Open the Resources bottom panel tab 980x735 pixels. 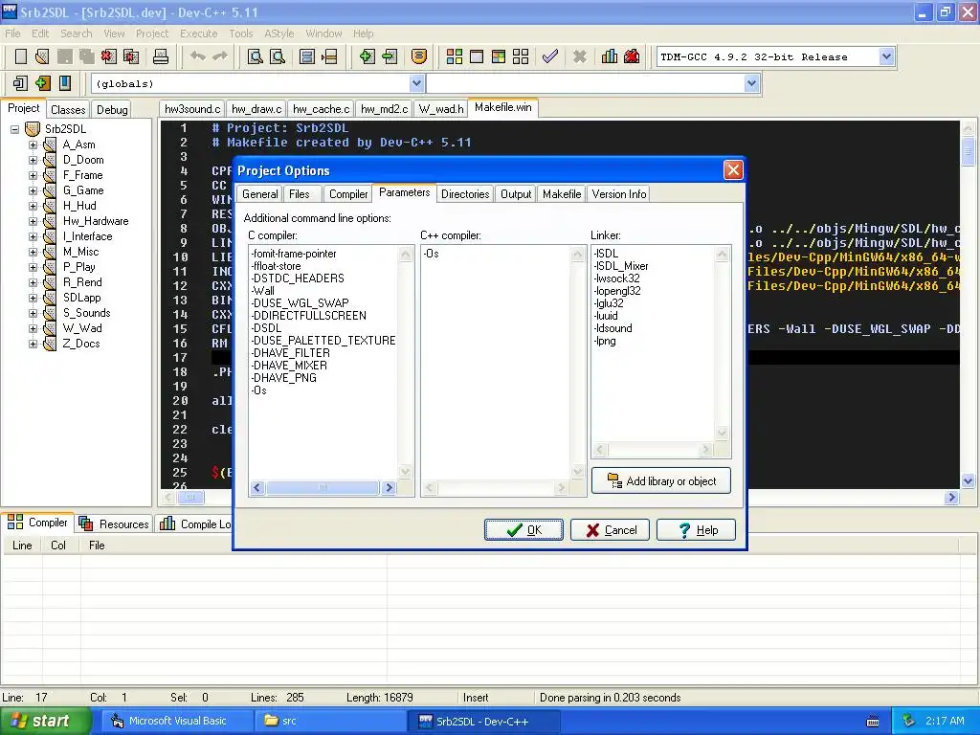coord(115,523)
